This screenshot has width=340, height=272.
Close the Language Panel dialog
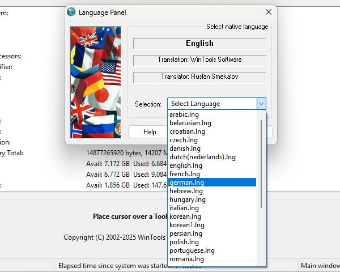tap(268, 12)
